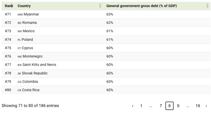Click the General government gross debt header
Image resolution: width=211 pixels, height=113 pixels.
point(142,6)
